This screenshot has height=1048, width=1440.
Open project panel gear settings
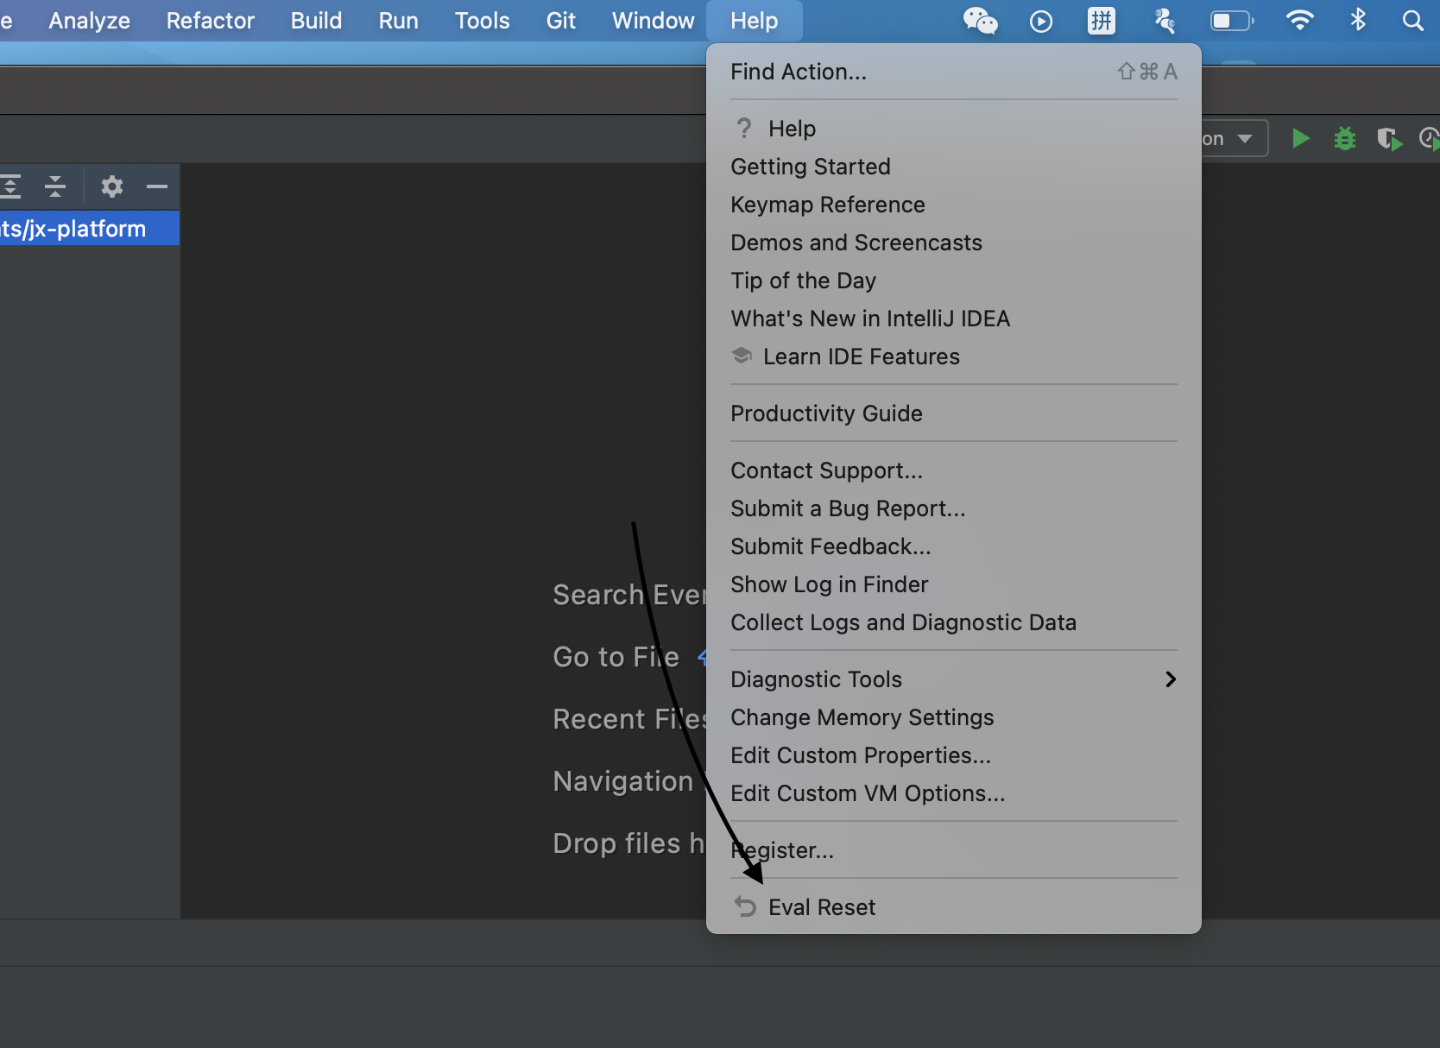[x=112, y=186]
